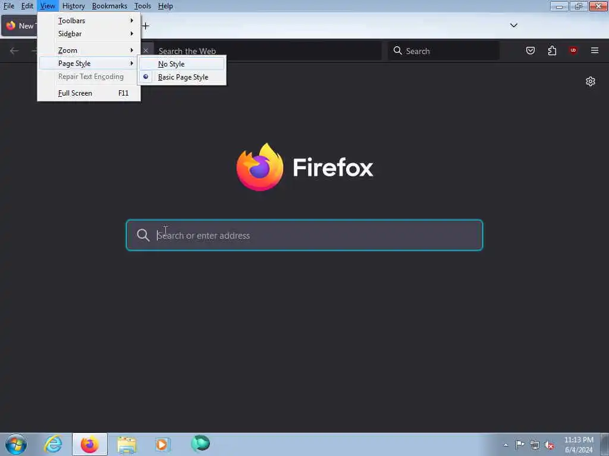Image resolution: width=609 pixels, height=456 pixels.
Task: Open Windows Explorer from taskbar
Action: 127,445
